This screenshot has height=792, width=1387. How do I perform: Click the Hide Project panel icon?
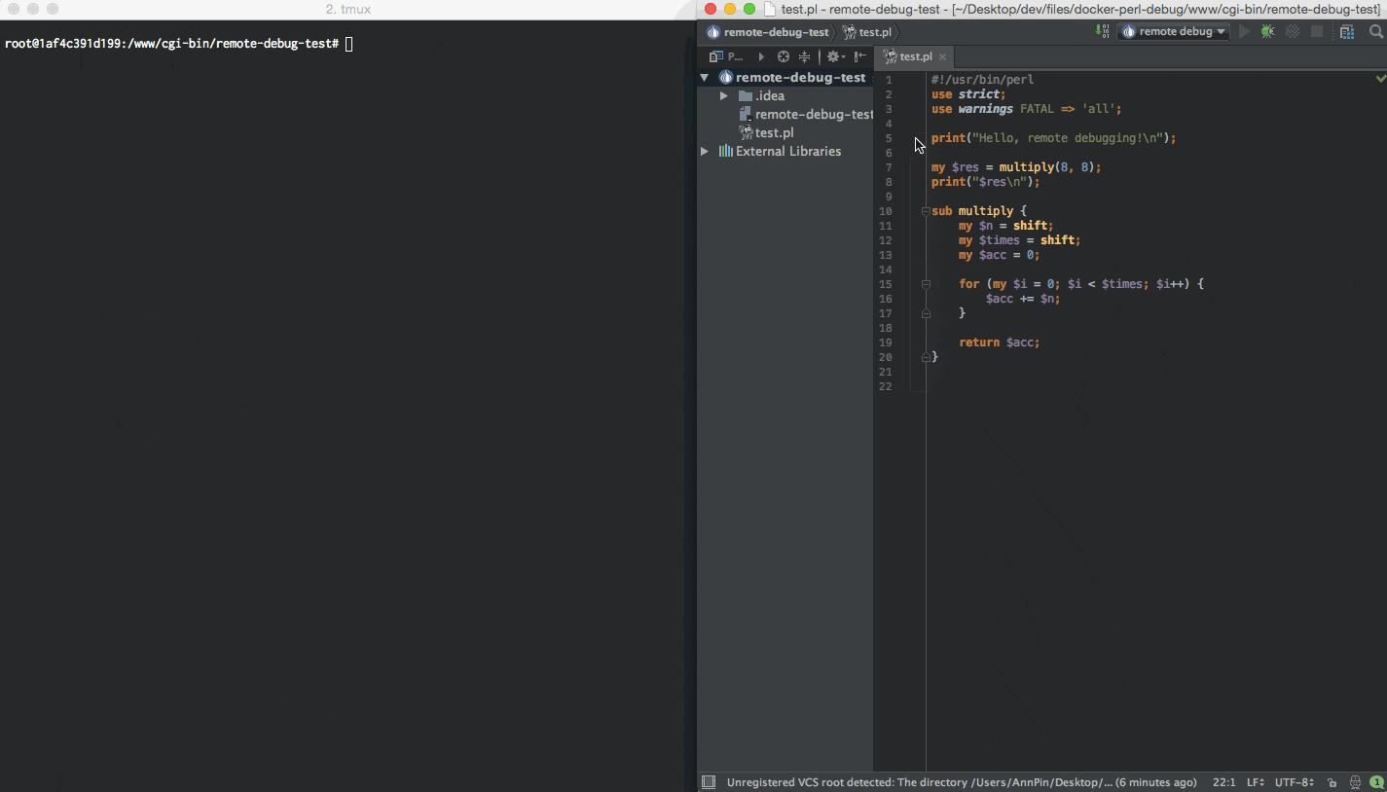(860, 56)
